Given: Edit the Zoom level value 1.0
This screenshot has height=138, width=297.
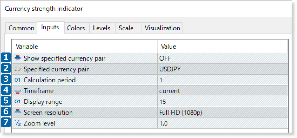Looking at the screenshot, I should (222, 123).
